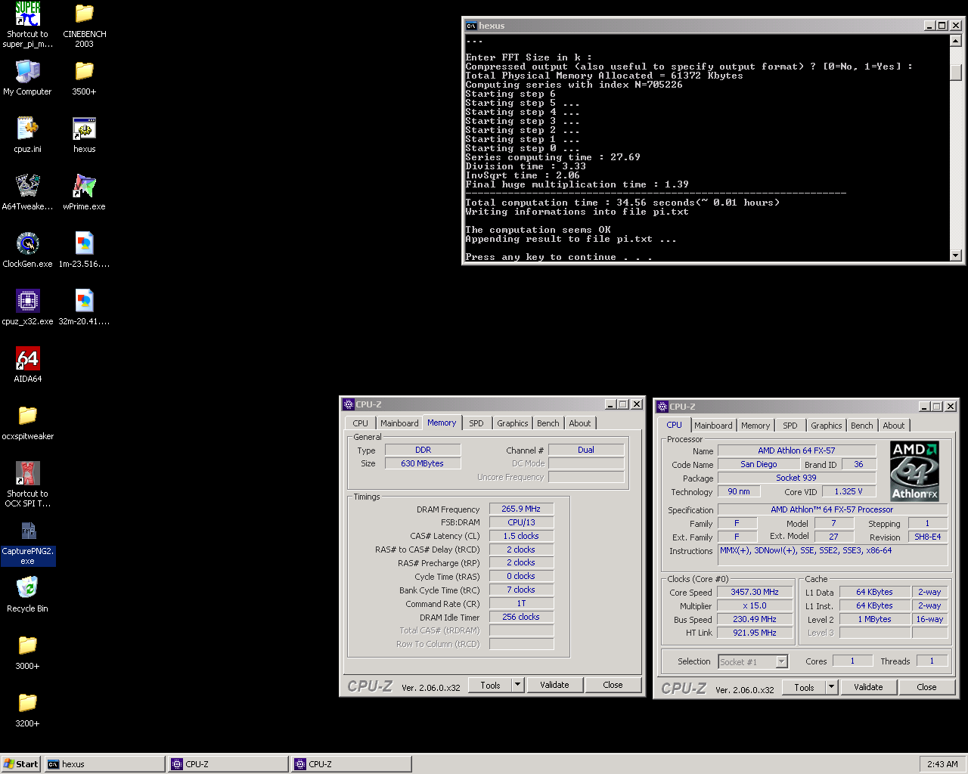Image resolution: width=968 pixels, height=774 pixels.
Task: Click Validate button in right CPU-Z window
Action: tap(868, 687)
